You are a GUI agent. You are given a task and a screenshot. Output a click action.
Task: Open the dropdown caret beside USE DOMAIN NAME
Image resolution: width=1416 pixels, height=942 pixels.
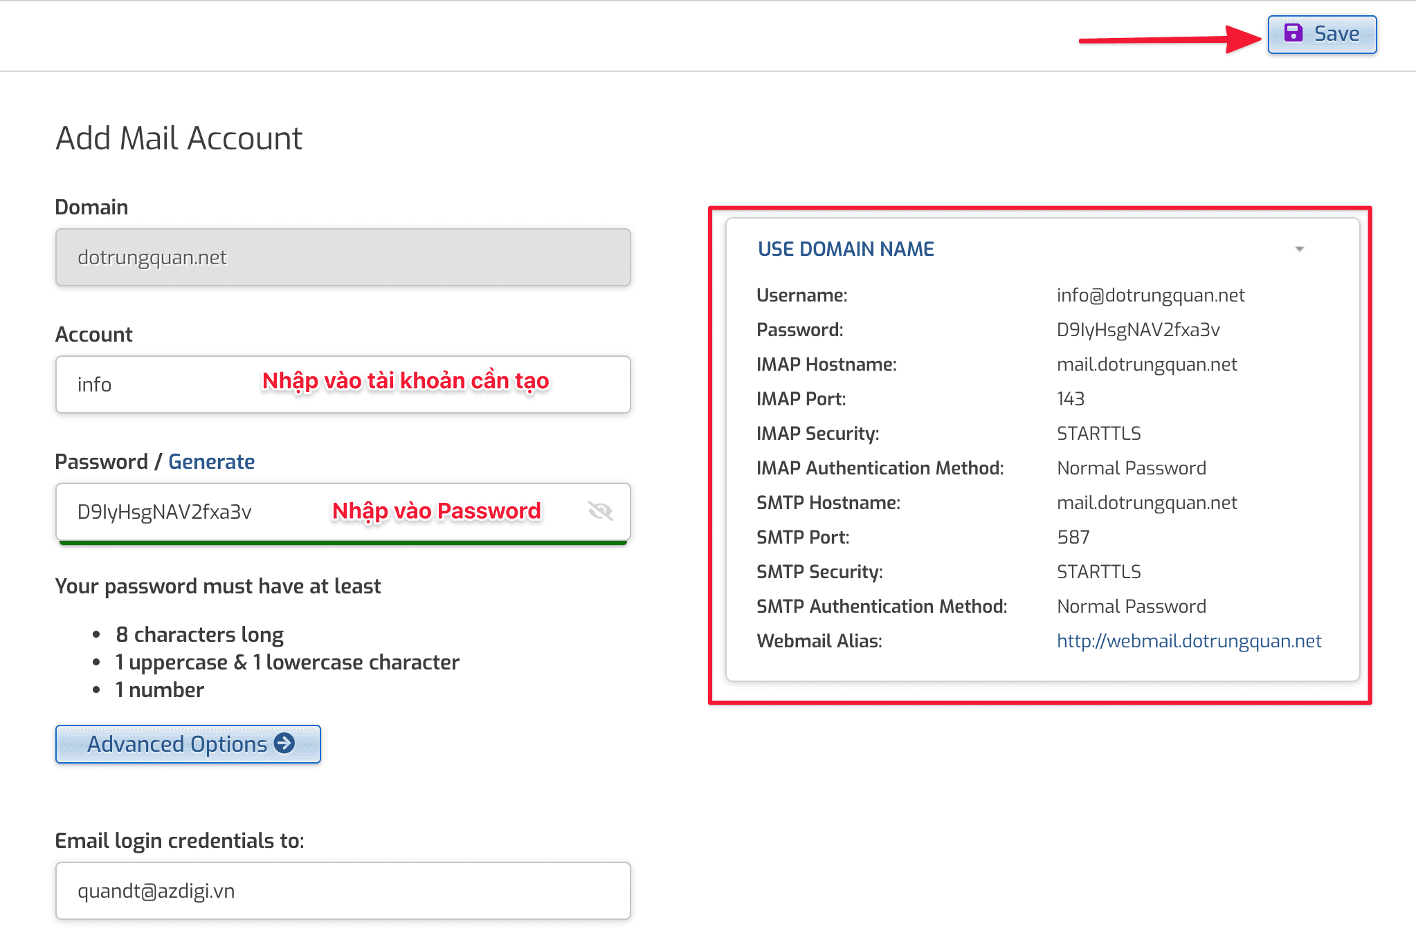1299,248
